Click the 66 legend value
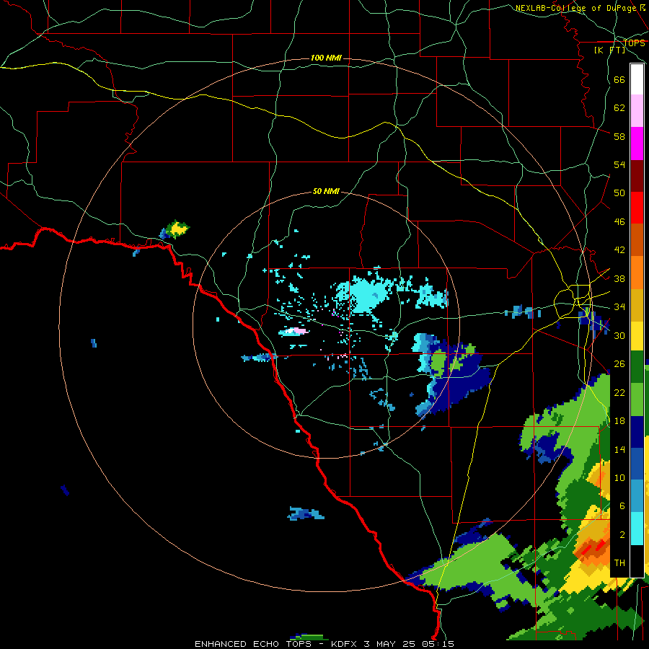 [x=619, y=79]
